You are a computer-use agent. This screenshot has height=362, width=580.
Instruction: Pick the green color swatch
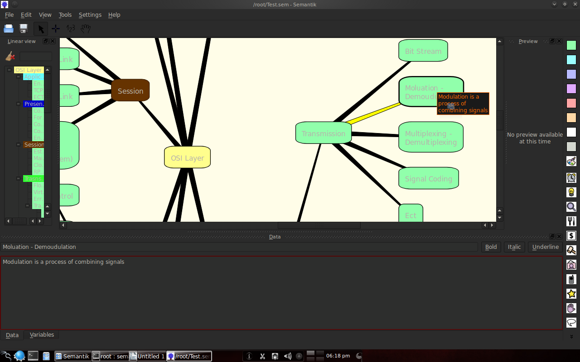point(571,45)
